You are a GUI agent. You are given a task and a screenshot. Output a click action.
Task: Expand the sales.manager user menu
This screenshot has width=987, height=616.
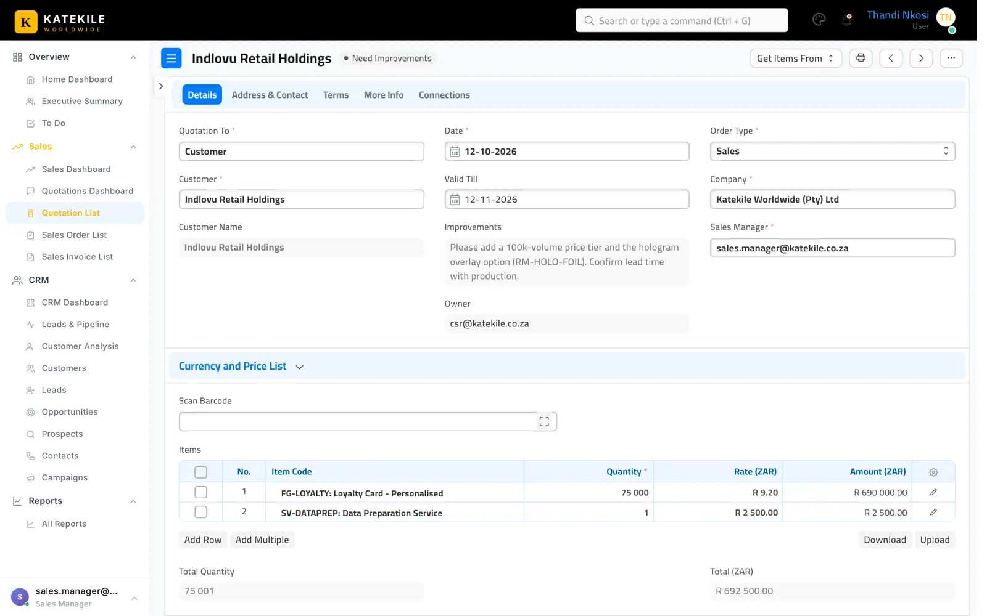(134, 598)
